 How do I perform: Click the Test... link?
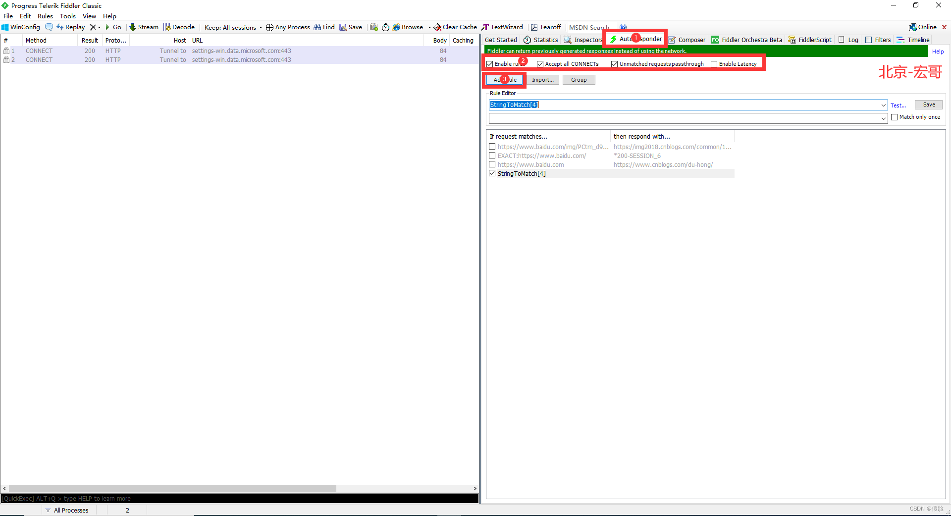click(898, 105)
